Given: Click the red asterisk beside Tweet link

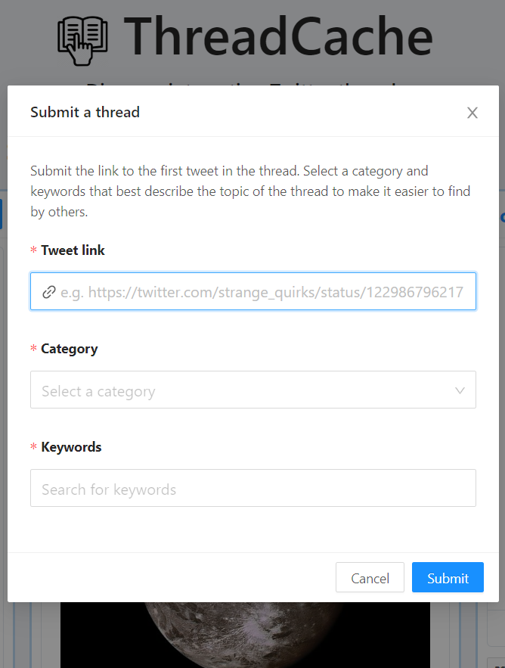Looking at the screenshot, I should click(33, 250).
